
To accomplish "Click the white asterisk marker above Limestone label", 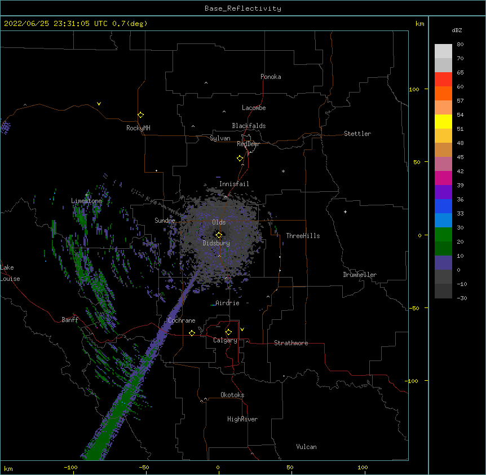I will [86, 195].
